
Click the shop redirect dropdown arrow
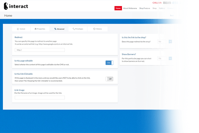point(170,41)
